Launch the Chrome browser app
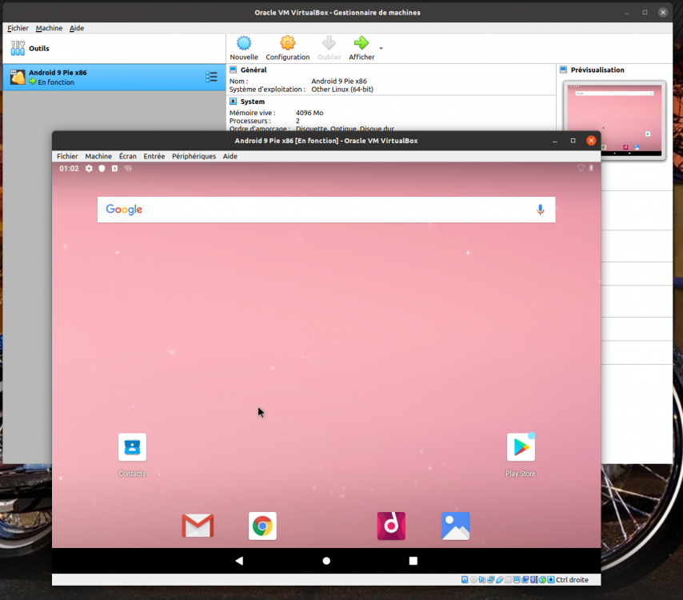The width and height of the screenshot is (683, 600). point(262,526)
